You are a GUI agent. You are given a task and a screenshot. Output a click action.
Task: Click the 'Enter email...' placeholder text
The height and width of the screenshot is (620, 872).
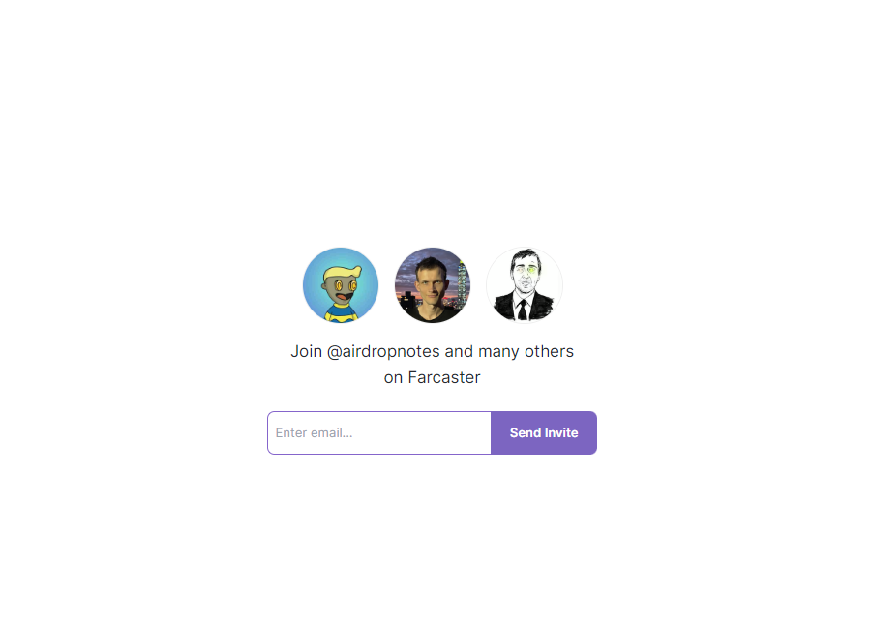(315, 432)
